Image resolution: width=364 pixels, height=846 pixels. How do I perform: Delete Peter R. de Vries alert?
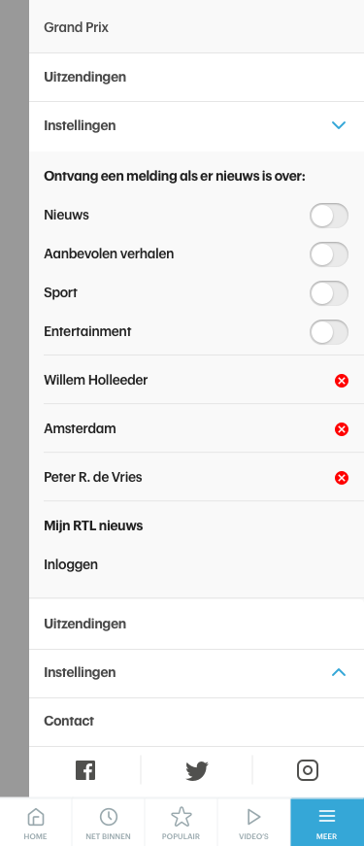(342, 478)
